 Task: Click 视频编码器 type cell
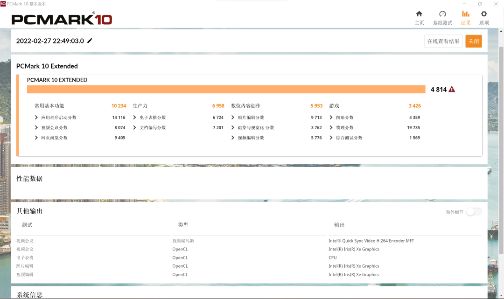click(x=183, y=241)
